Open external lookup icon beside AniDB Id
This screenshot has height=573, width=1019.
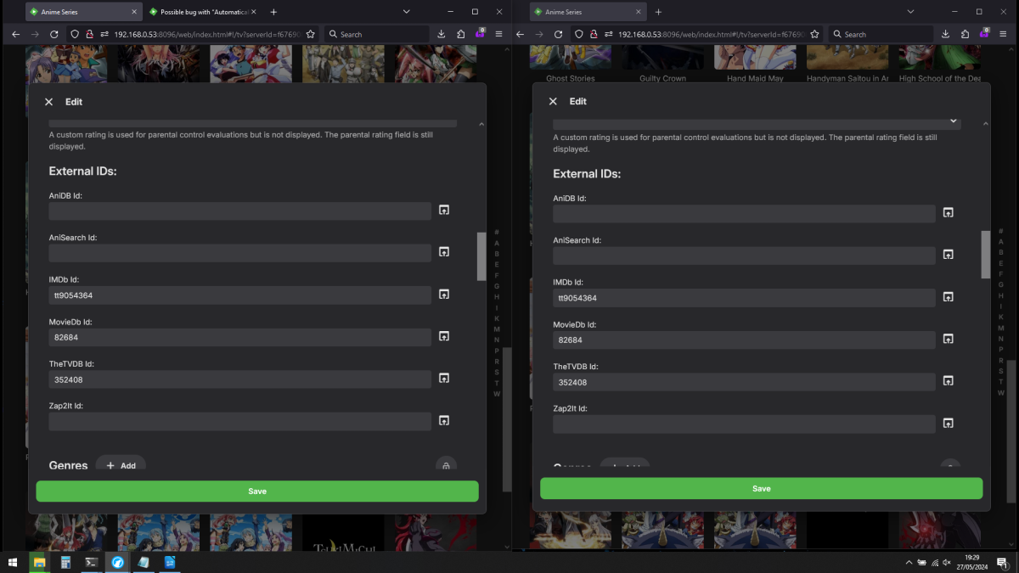coord(443,210)
